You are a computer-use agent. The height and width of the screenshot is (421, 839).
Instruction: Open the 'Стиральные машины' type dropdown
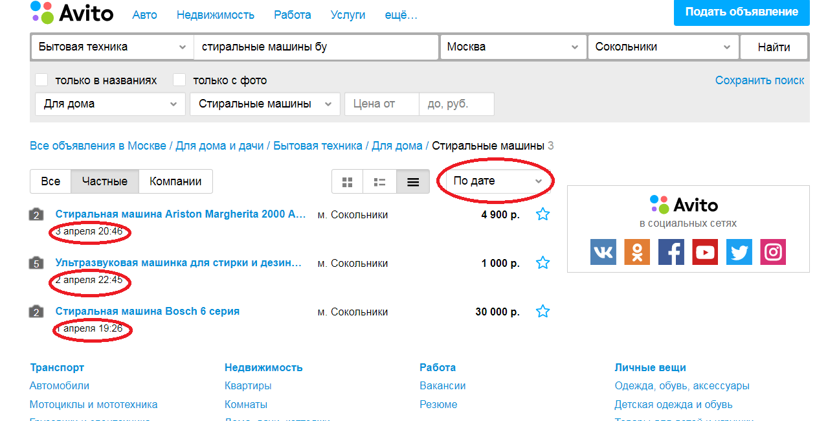265,104
